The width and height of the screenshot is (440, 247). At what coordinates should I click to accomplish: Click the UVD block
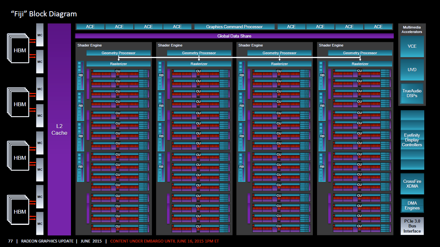412,70
